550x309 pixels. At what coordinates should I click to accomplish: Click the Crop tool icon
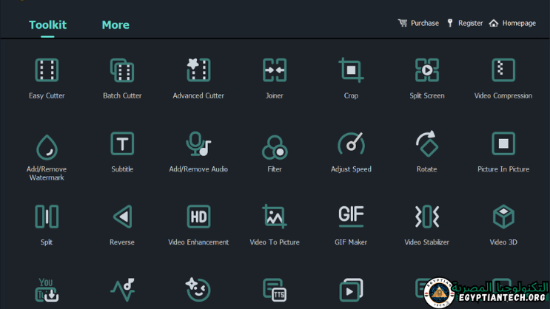click(x=351, y=71)
